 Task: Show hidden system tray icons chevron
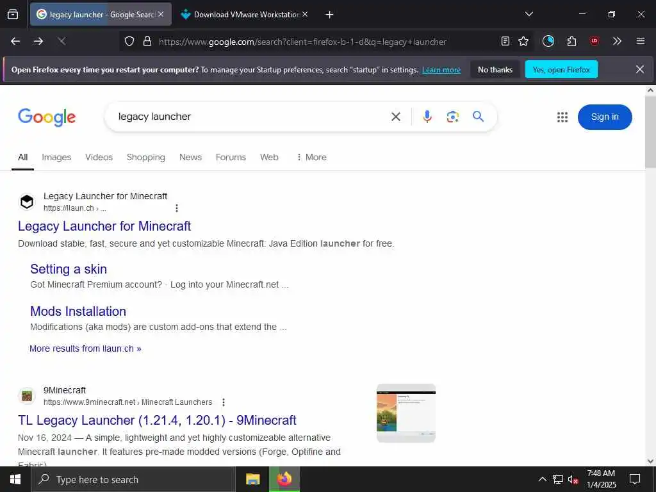[542, 479]
